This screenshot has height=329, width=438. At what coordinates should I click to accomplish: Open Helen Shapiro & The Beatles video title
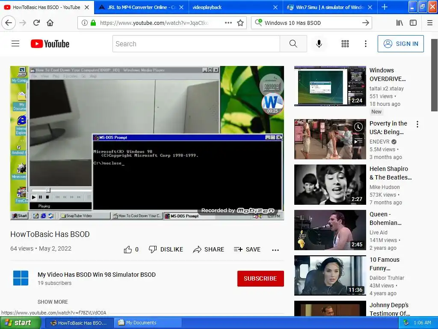coord(391,173)
